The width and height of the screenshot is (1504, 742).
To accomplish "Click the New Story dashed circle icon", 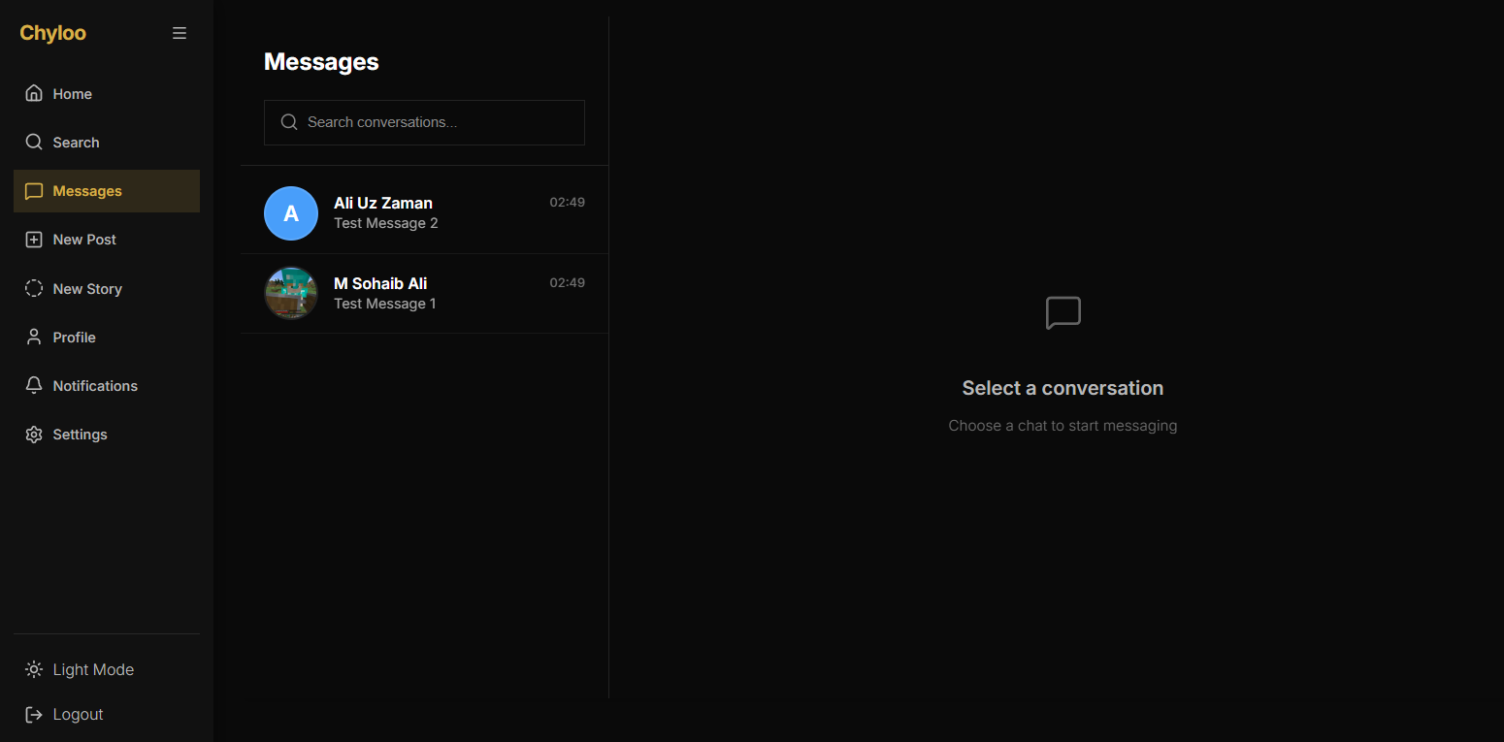I will [34, 288].
